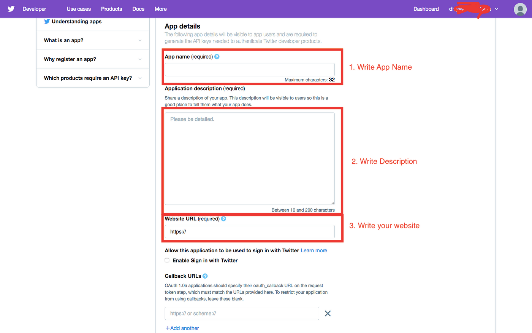Image resolution: width=532 pixels, height=333 pixels.
Task: Click the Website URL help question icon
Action: [223, 219]
